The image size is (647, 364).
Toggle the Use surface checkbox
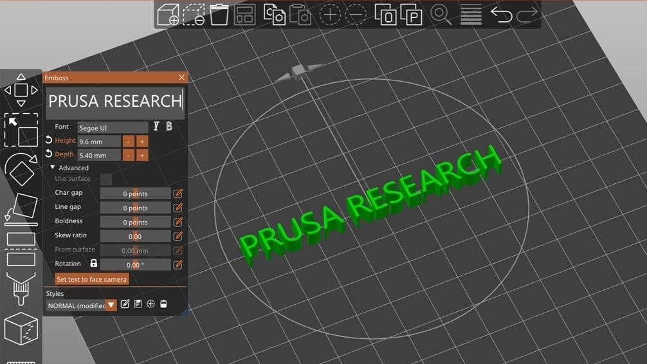tap(106, 179)
